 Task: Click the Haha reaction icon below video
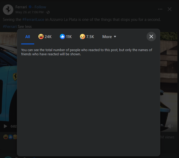click(x=6, y=137)
